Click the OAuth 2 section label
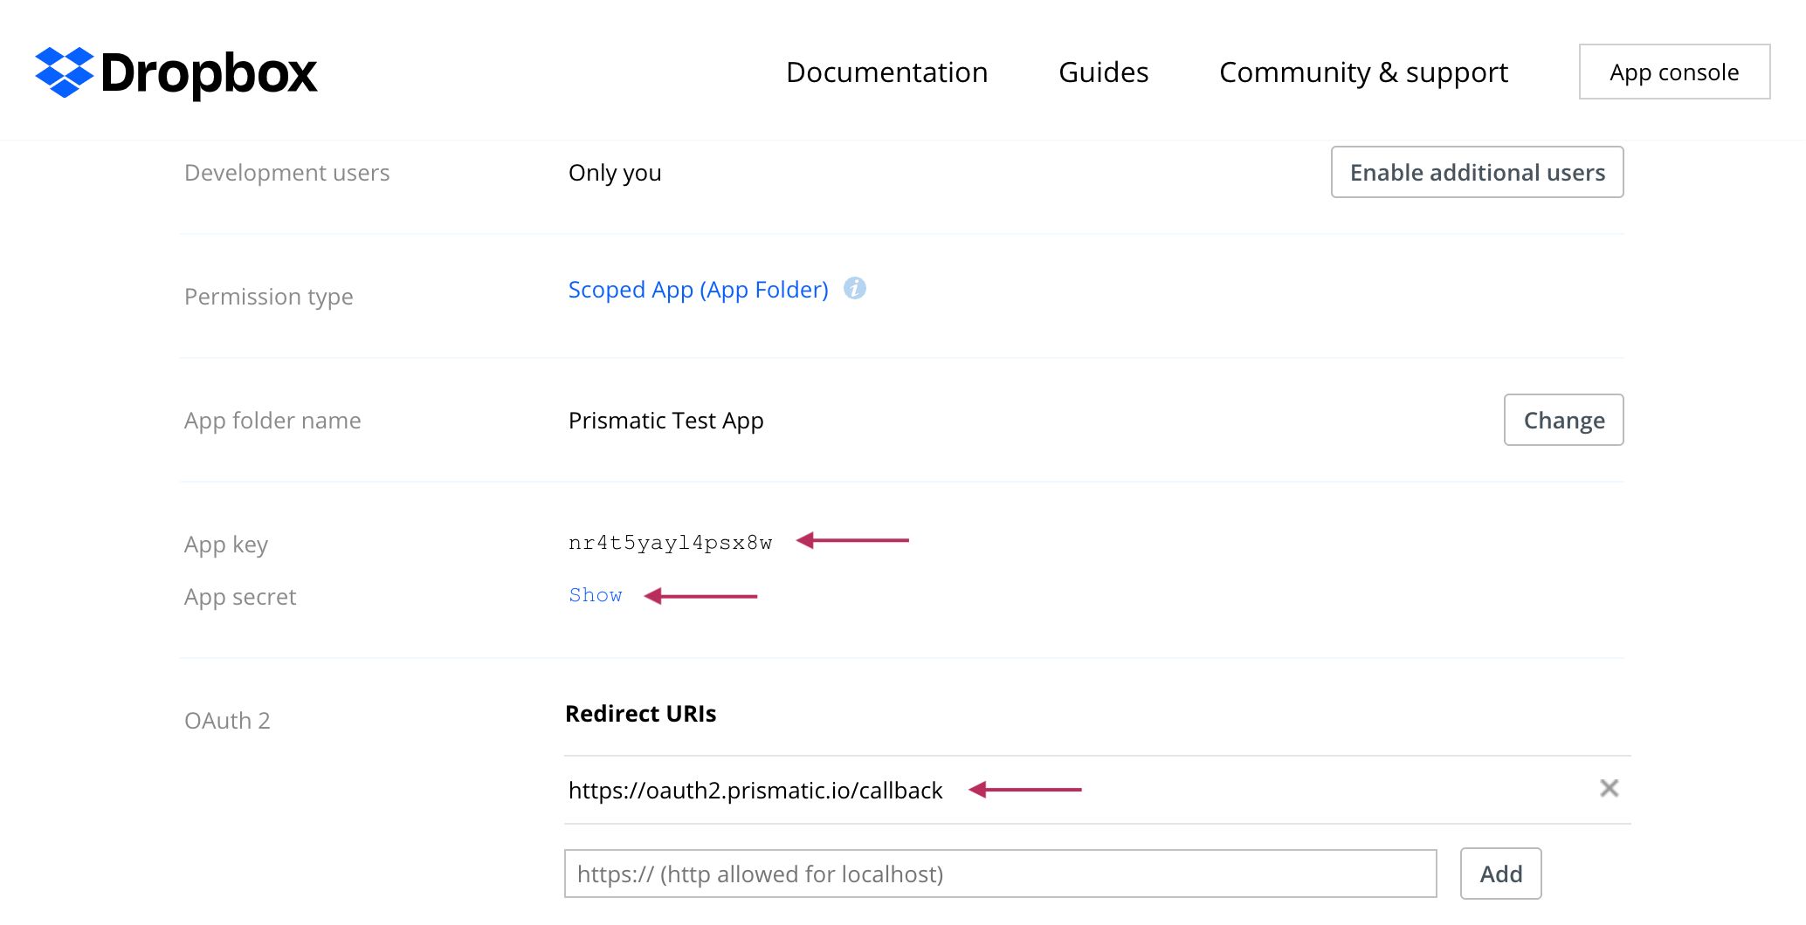This screenshot has width=1806, height=925. (x=227, y=720)
